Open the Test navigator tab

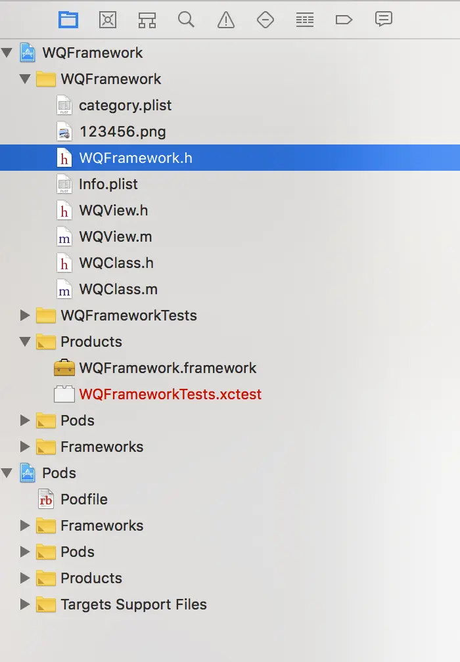[x=265, y=20]
